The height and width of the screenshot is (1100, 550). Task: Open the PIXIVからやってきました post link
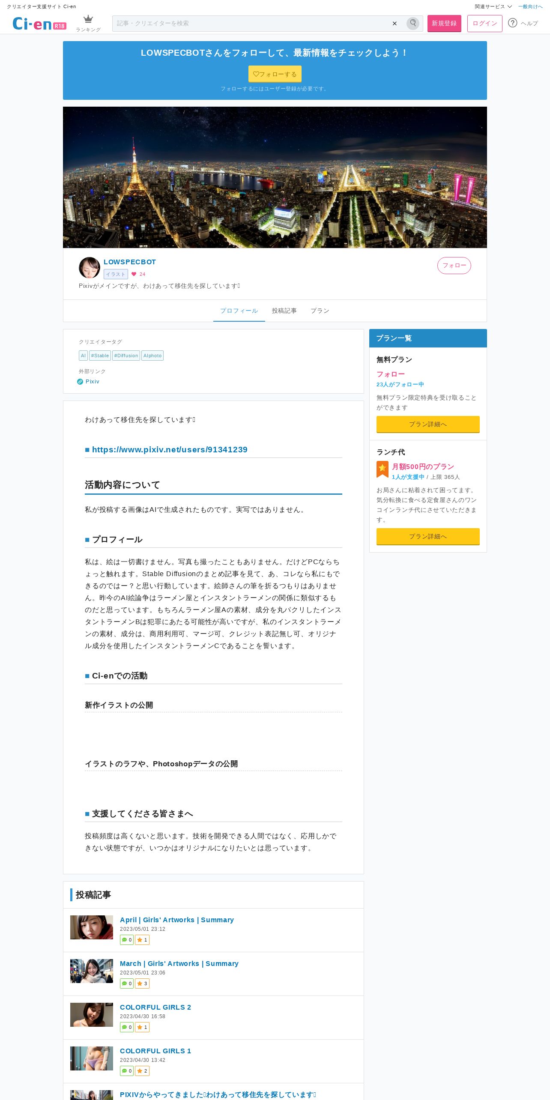tap(218, 1094)
